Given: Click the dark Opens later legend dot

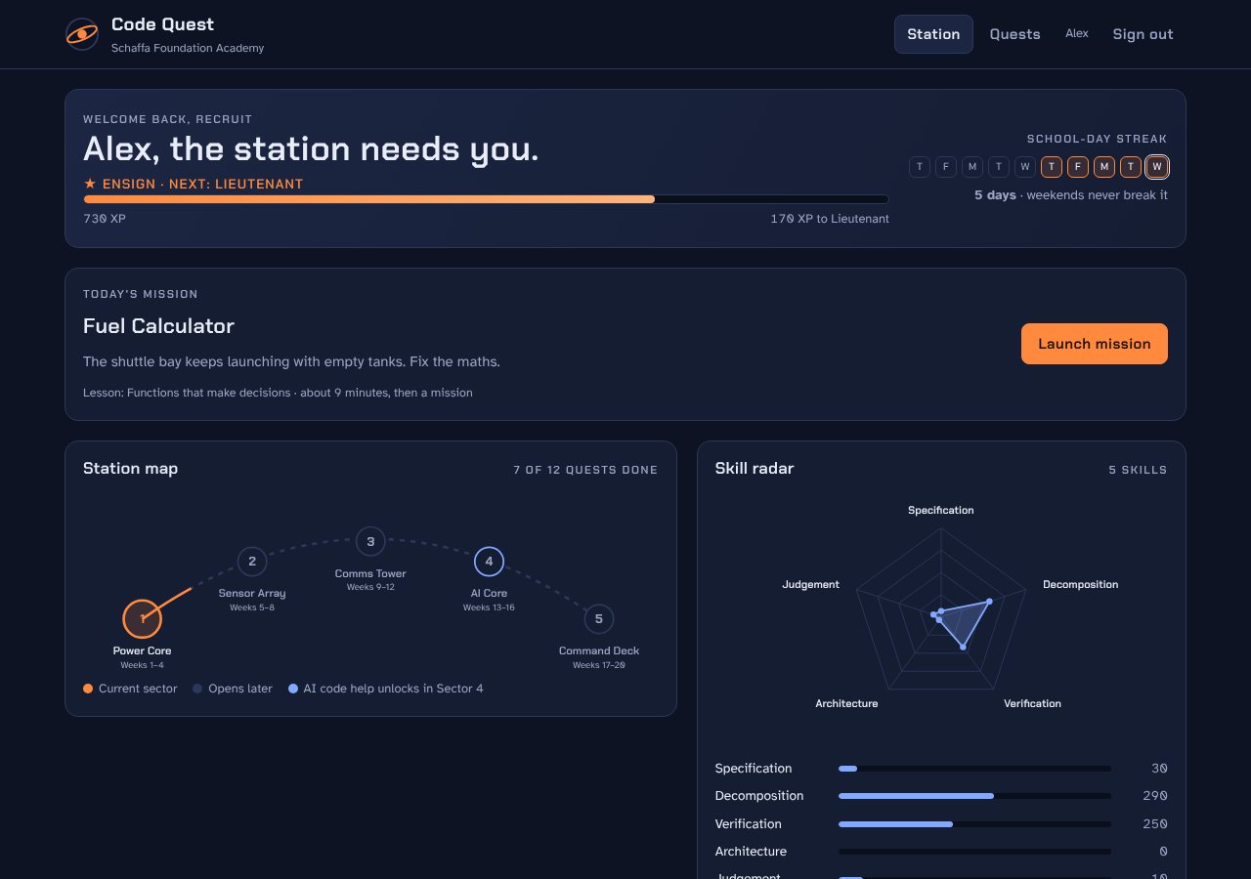Looking at the screenshot, I should pos(197,689).
